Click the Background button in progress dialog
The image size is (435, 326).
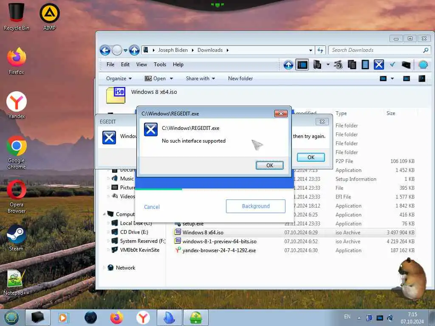pos(255,206)
